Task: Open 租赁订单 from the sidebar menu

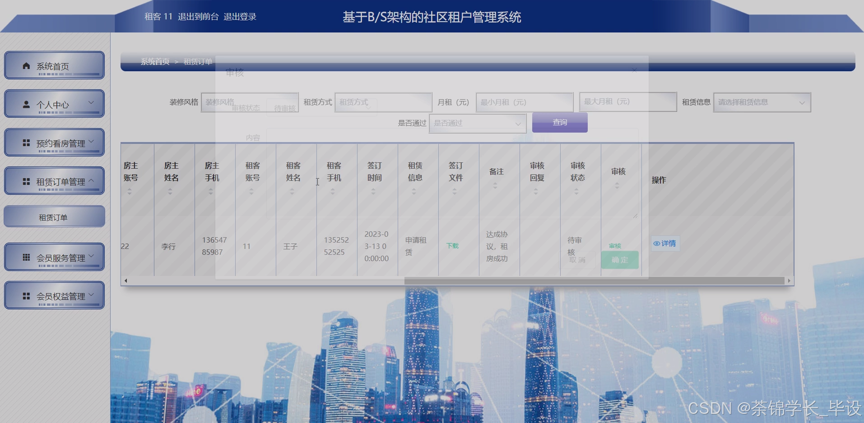Action: pyautogui.click(x=54, y=216)
